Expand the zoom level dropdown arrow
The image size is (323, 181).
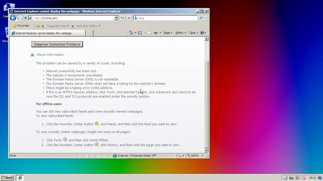(x=202, y=156)
